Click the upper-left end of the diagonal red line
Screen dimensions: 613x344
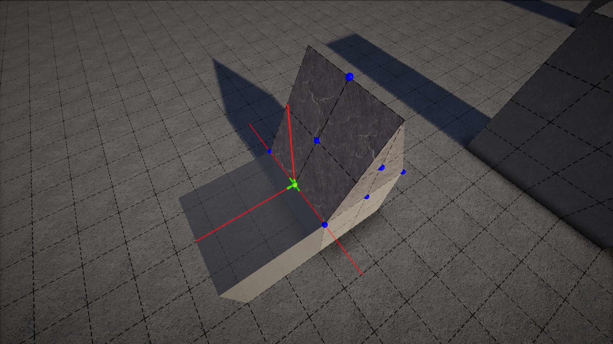click(250, 125)
